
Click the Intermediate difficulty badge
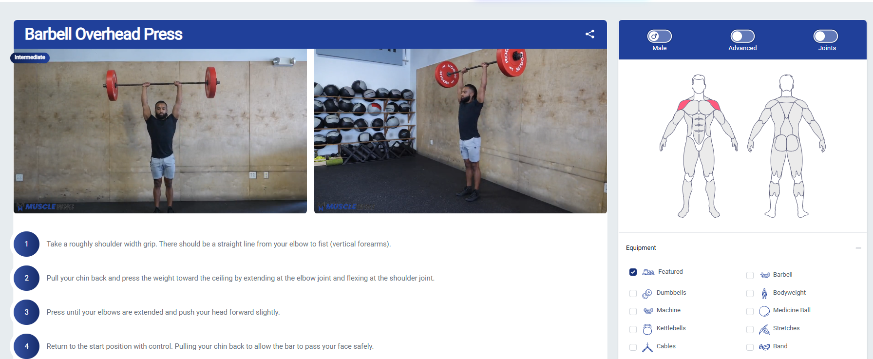coord(30,57)
